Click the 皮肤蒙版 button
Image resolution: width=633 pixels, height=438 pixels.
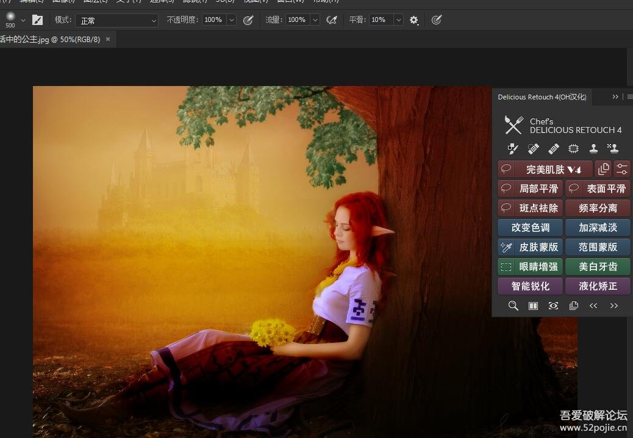tap(531, 247)
